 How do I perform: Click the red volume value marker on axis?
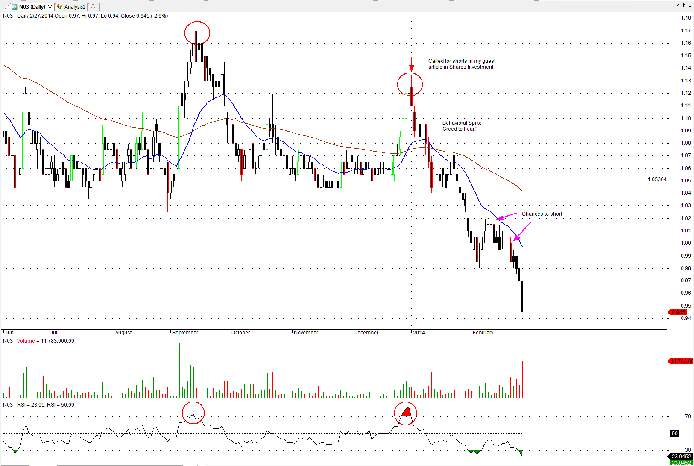tap(680, 361)
